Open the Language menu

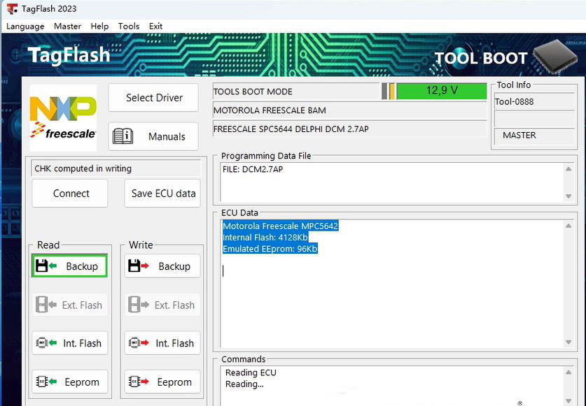tap(25, 26)
